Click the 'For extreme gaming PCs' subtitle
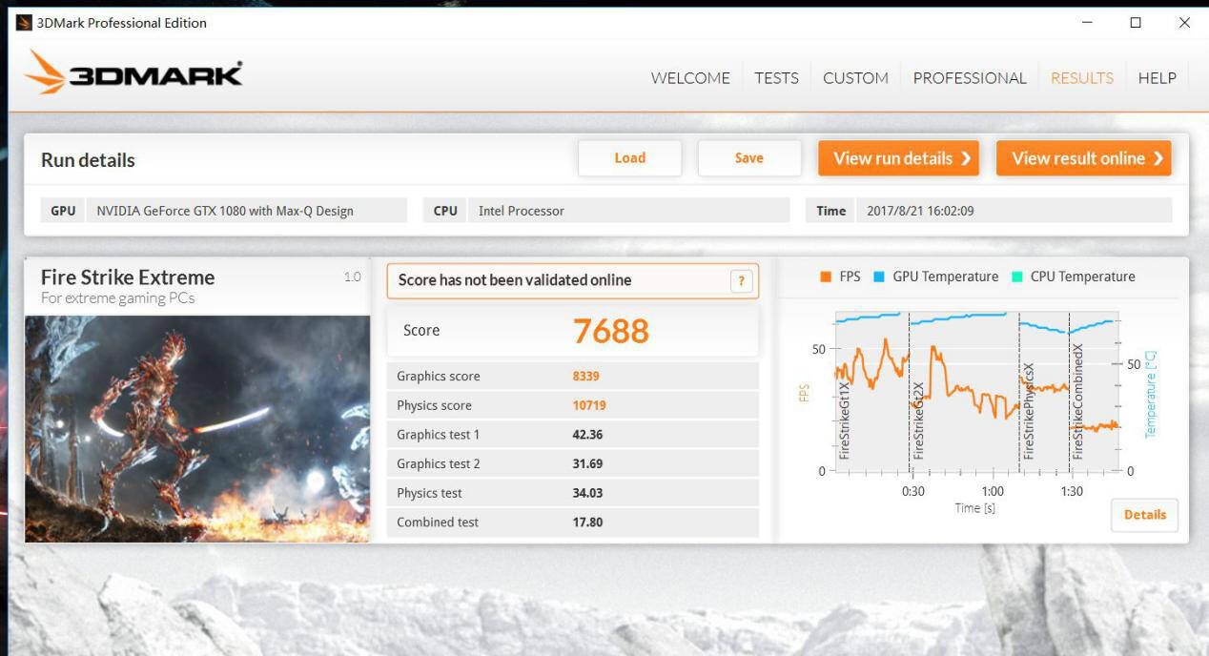The height and width of the screenshot is (656, 1209). click(117, 298)
